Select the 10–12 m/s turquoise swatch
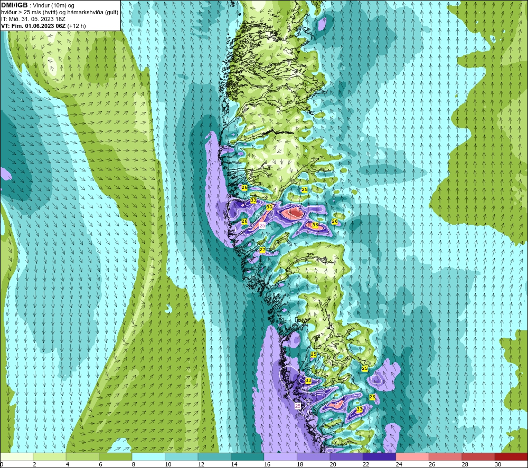 coord(182,457)
